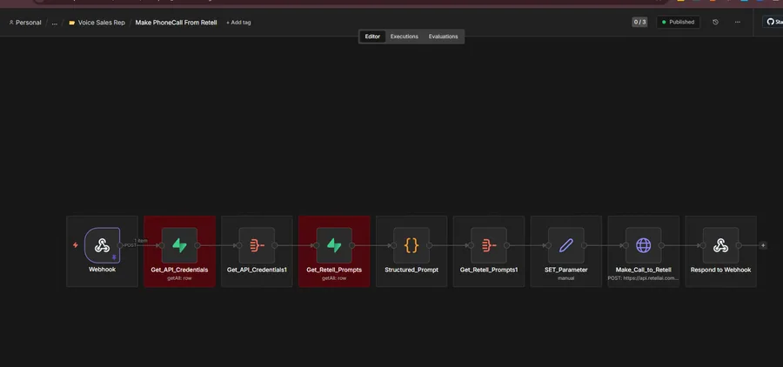Viewport: 783px width, 367px height.
Task: Click the Make_Call_to_Retell node label
Action: 643,270
